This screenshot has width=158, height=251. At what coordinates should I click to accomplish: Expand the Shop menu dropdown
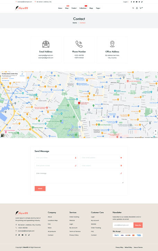coord(67,8)
